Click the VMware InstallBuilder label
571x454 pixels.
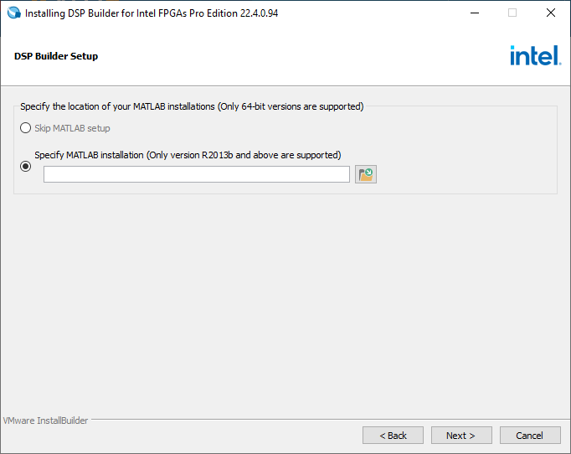(45, 420)
